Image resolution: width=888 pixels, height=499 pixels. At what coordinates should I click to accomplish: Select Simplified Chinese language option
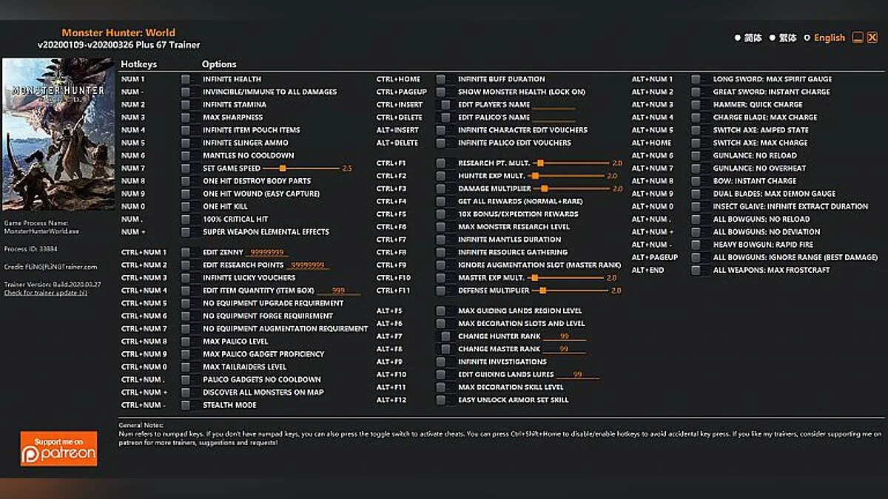pyautogui.click(x=738, y=38)
